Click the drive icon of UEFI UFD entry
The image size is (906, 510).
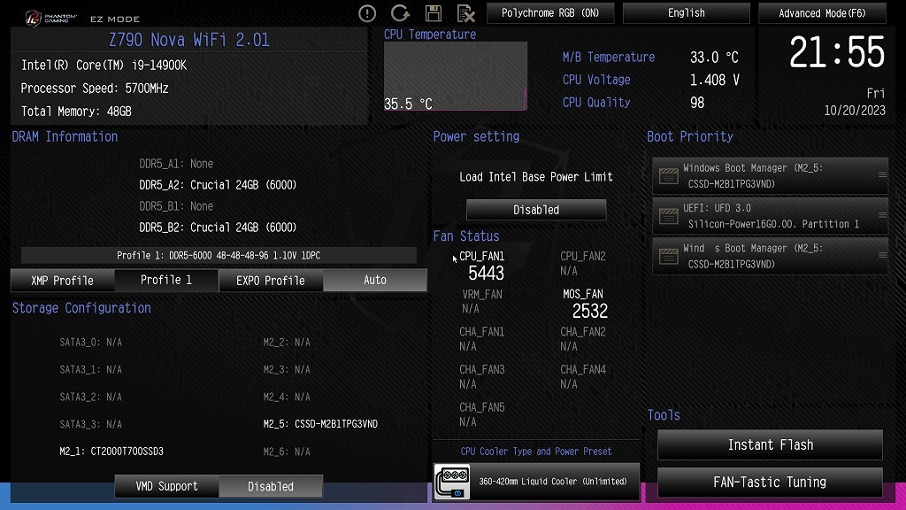[x=669, y=216]
